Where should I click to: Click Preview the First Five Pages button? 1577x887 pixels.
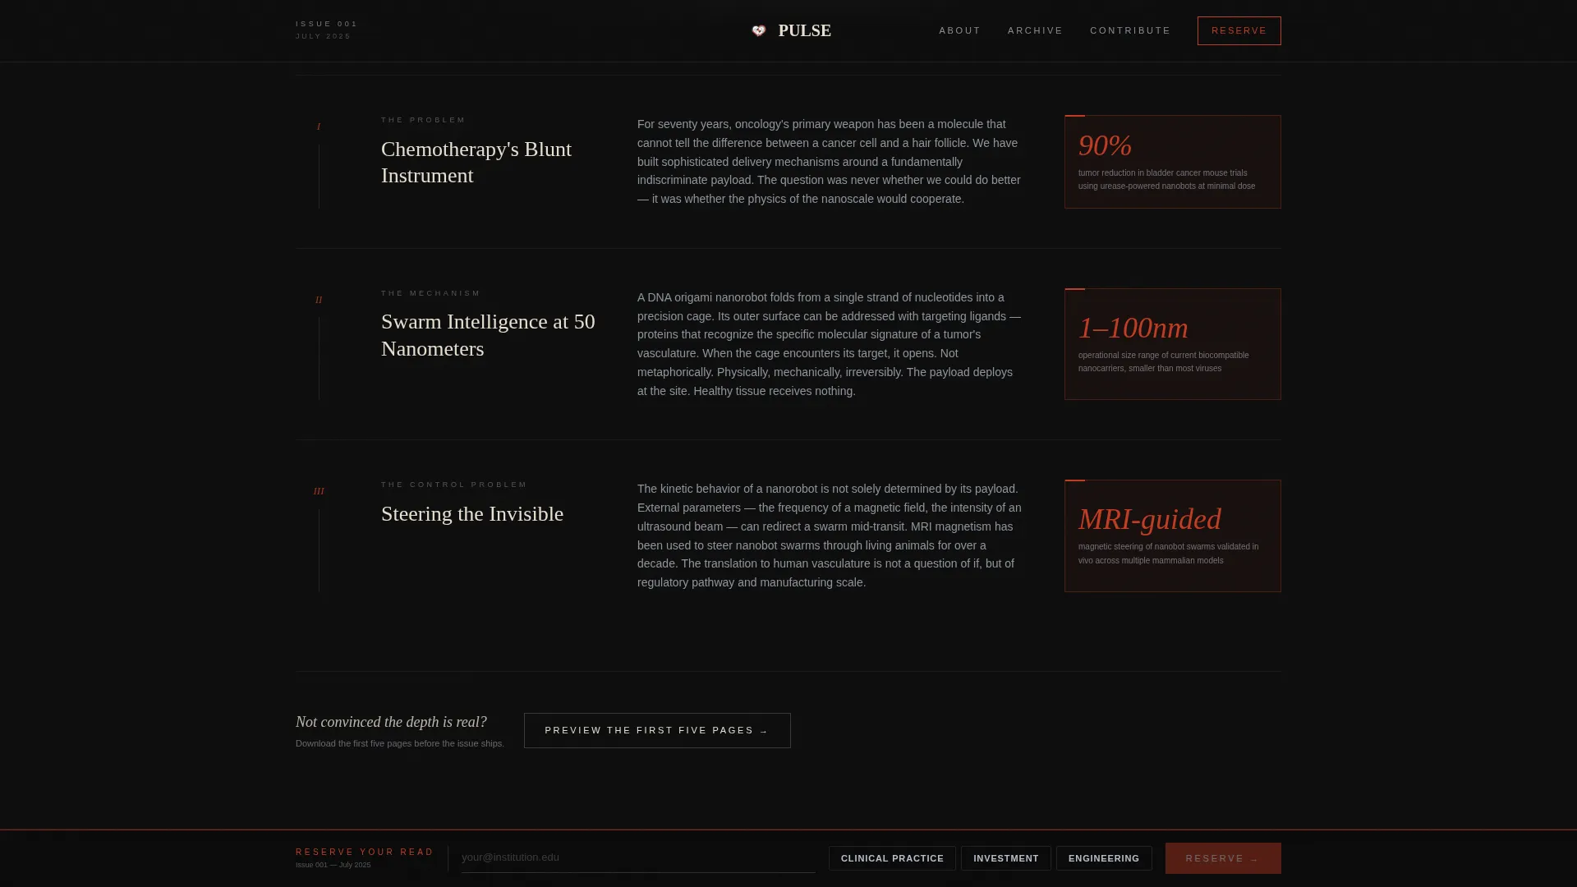point(657,730)
